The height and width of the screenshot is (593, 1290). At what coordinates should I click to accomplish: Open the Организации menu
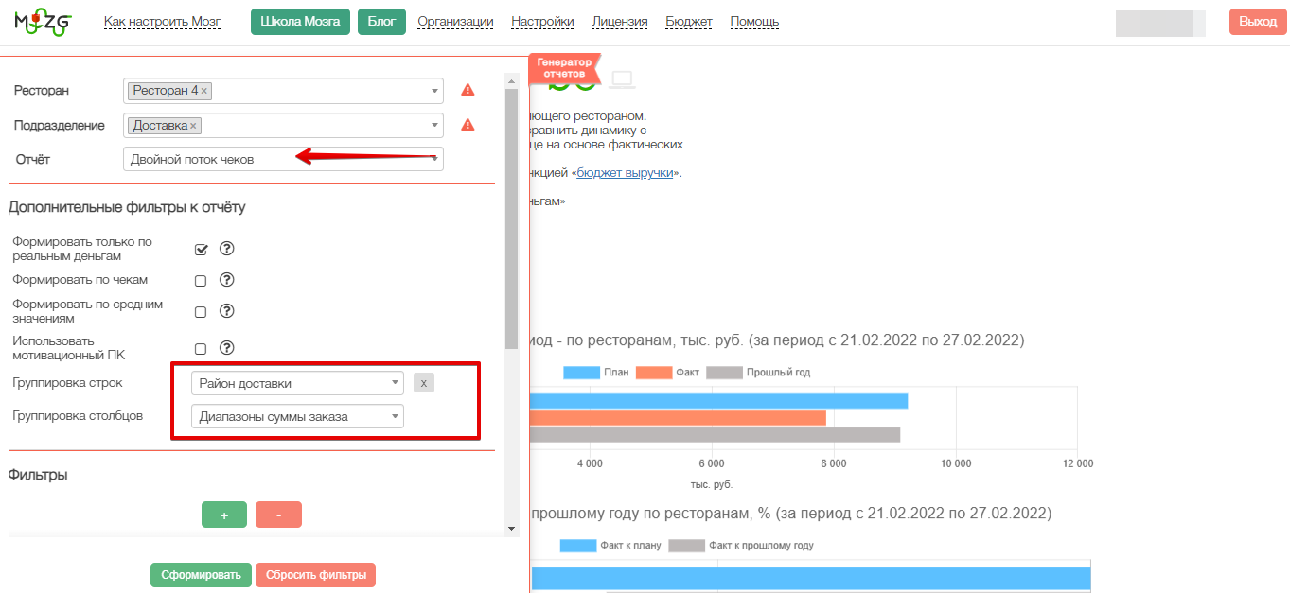pos(455,22)
